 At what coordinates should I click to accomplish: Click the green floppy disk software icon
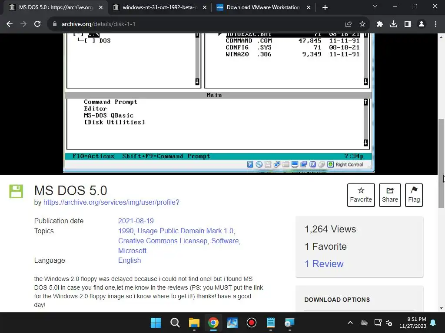click(16, 191)
